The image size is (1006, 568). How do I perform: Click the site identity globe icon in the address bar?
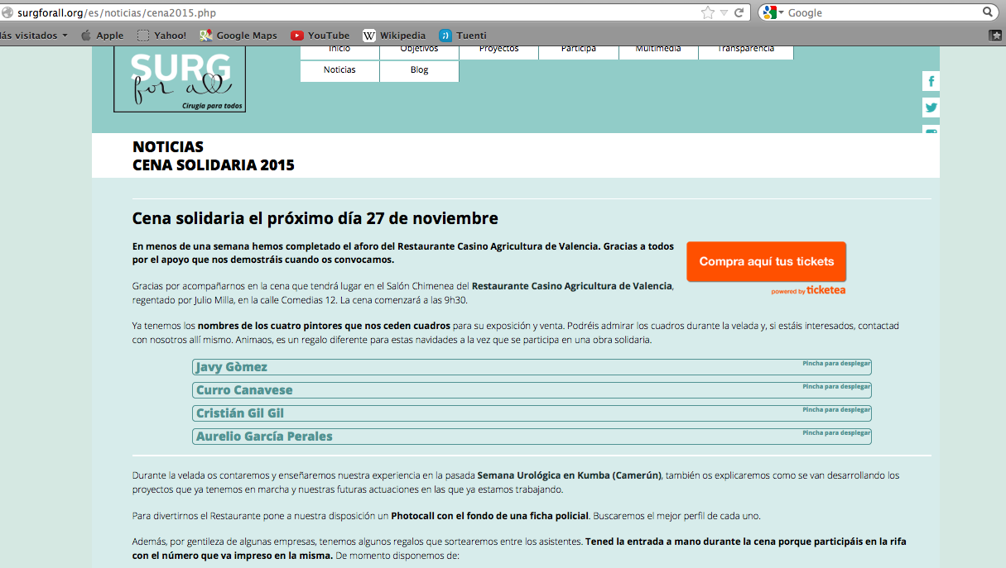(x=7, y=12)
